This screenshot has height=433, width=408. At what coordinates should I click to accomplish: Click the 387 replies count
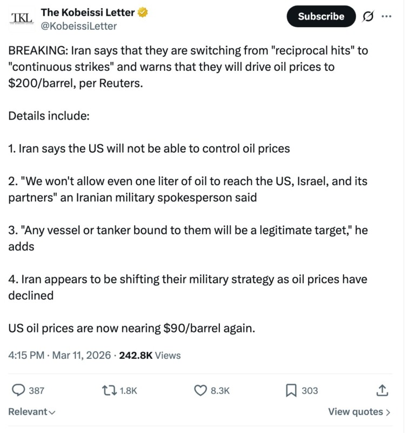36,390
